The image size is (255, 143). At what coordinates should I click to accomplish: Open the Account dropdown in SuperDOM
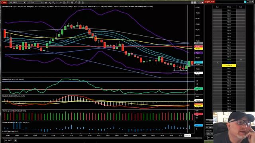coord(210,134)
